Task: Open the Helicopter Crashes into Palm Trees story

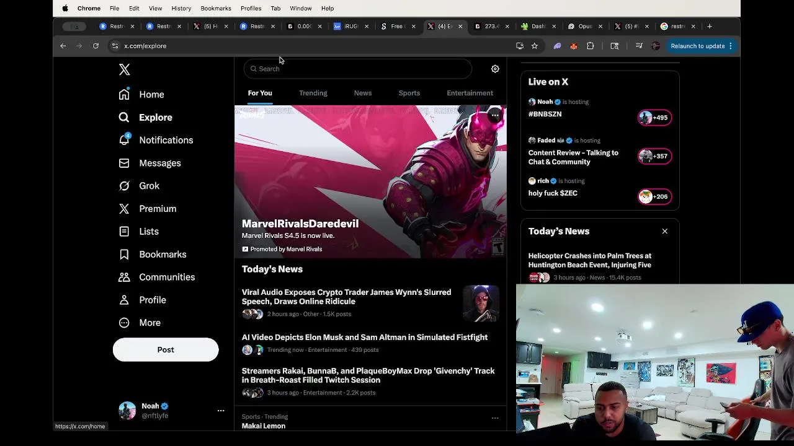Action: [x=590, y=260]
